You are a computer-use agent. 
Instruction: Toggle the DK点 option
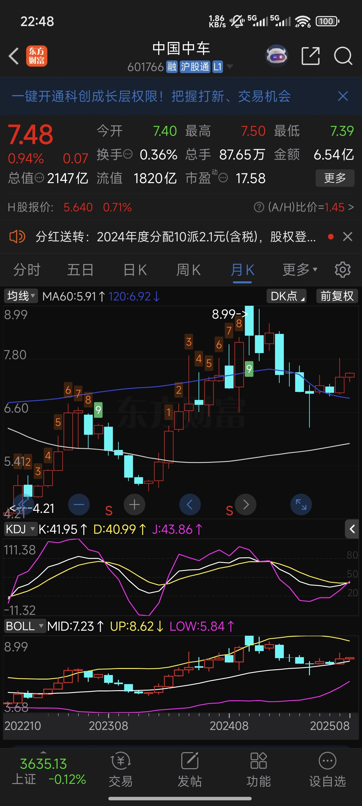286,296
